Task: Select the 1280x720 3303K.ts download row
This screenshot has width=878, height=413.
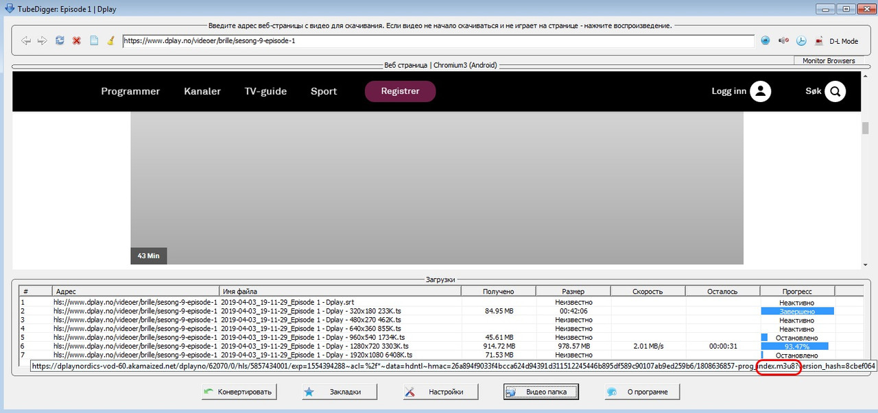Action: pos(442,347)
